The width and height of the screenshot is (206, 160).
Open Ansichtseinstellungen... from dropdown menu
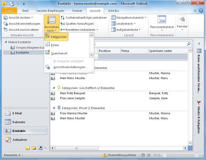pyautogui.click(x=69, y=67)
